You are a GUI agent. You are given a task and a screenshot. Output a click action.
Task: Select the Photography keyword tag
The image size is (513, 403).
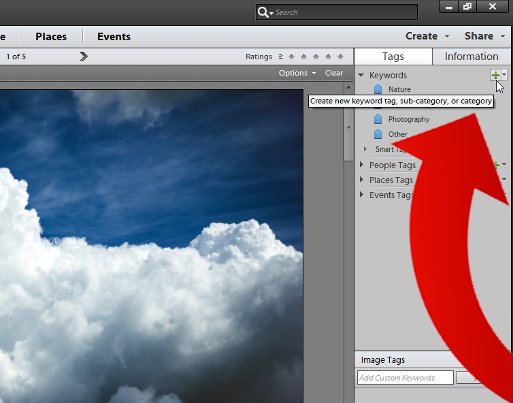coord(409,119)
